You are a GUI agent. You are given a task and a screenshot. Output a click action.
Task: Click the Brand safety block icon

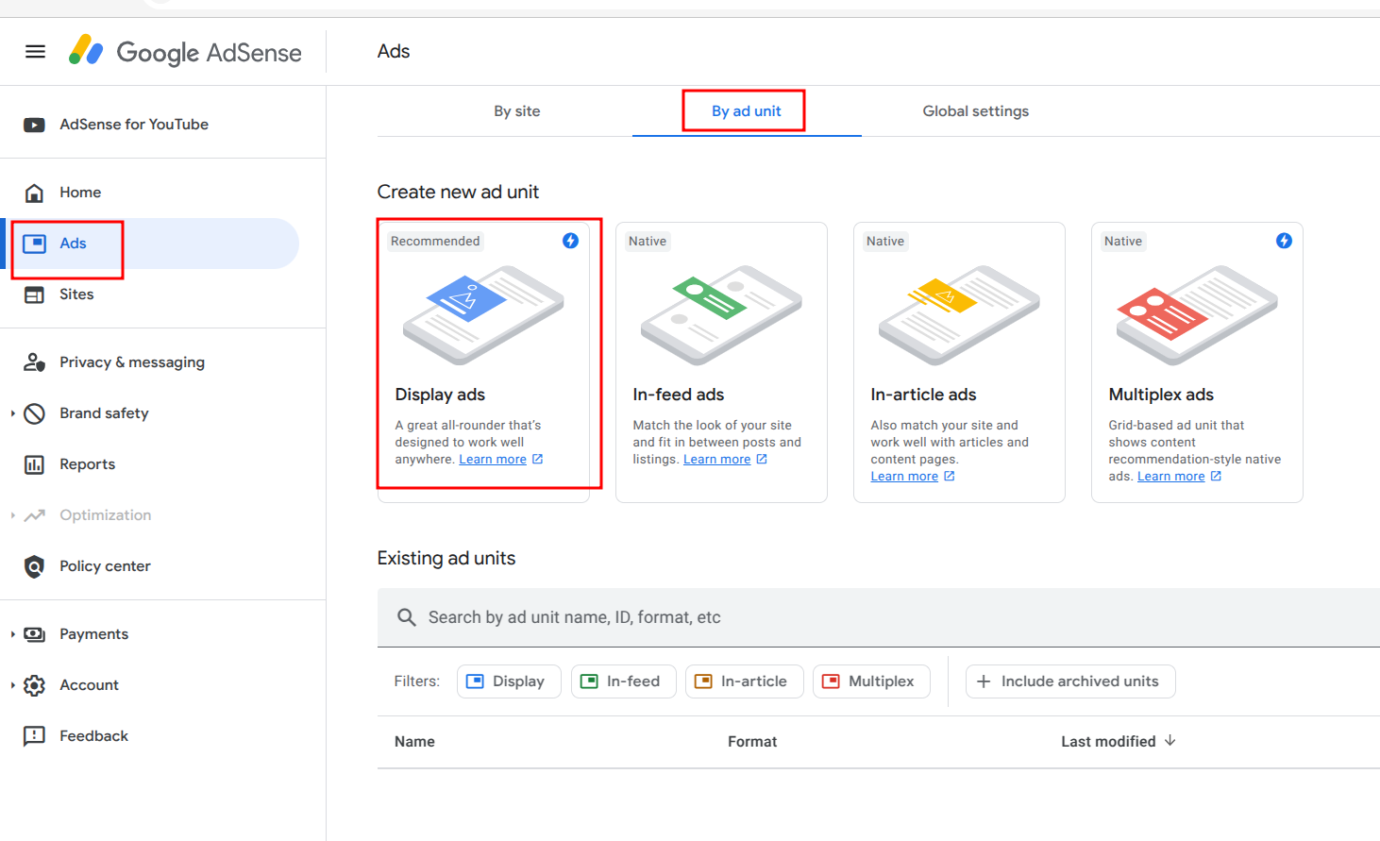point(34,413)
